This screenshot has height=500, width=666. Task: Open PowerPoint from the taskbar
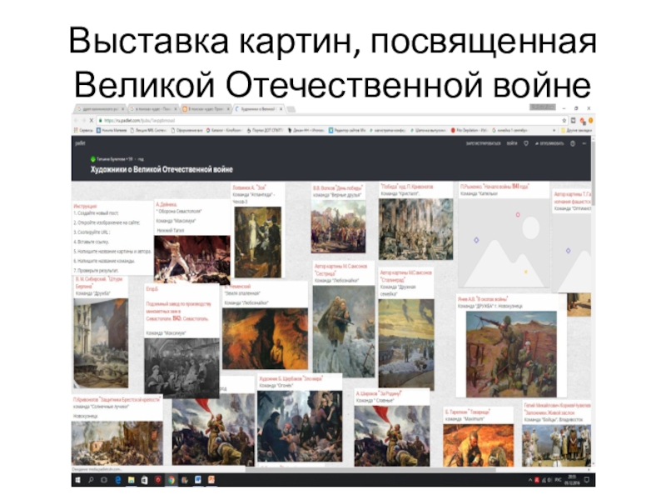click(x=211, y=480)
